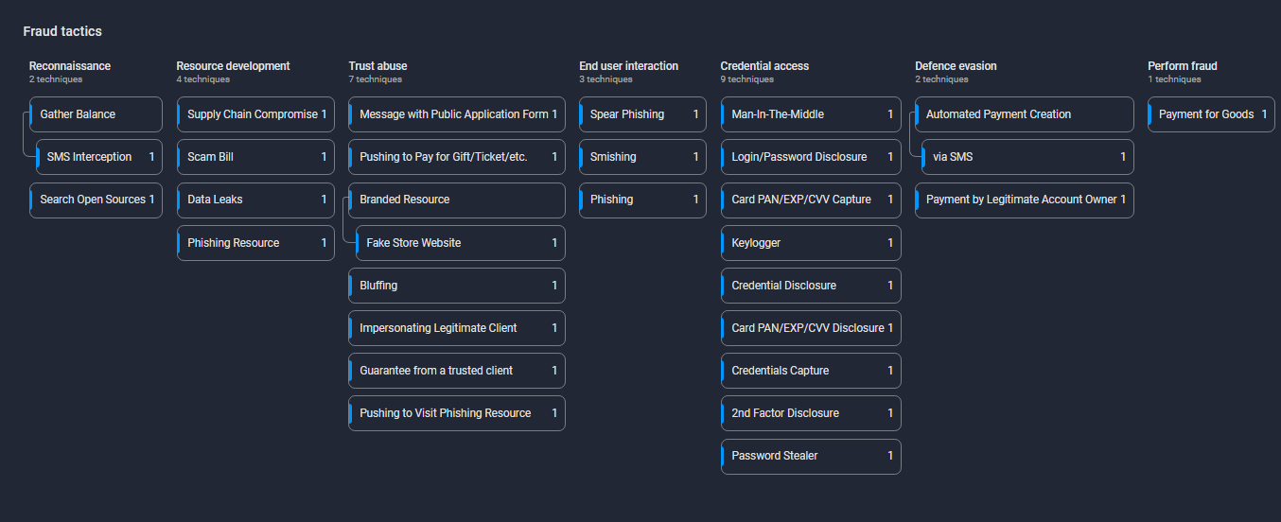Expand the Automated Payment Creation technique
Screen dimensions: 1281x522
(1024, 114)
